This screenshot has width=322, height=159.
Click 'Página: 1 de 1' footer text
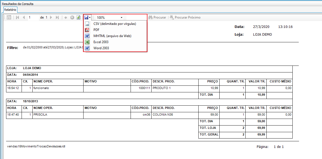click(270, 147)
